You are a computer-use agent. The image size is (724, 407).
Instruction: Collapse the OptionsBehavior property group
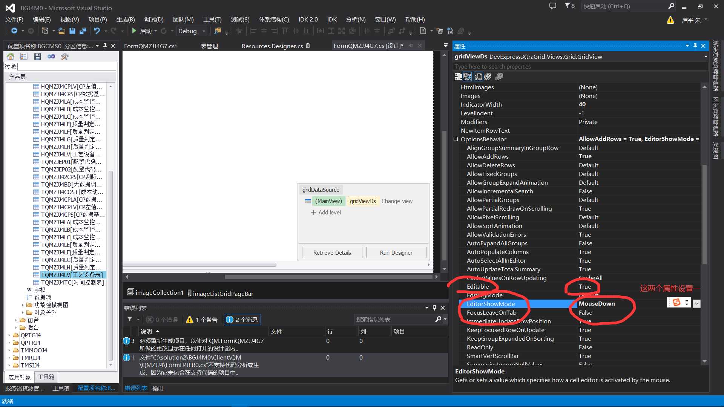click(x=456, y=139)
